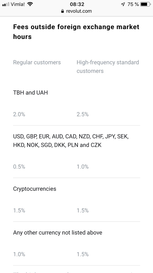Viewport: 153px width, 273px height.
Task: Tap the padlock icon beside revolut.com
Action: tap(63, 11)
